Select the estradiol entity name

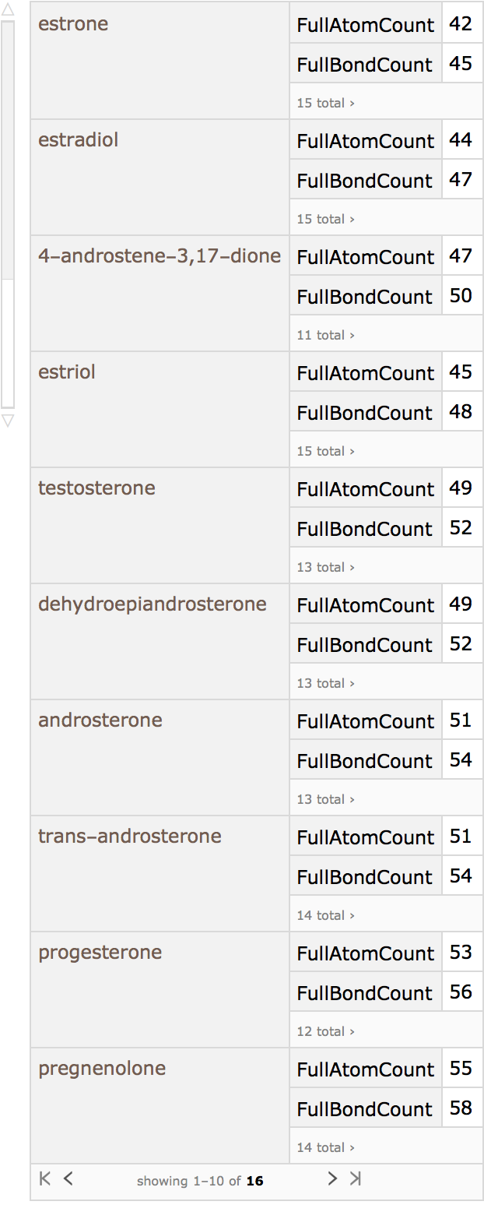pos(79,140)
